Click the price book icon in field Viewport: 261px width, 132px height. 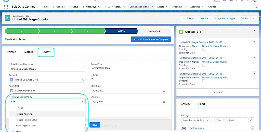[12, 91]
